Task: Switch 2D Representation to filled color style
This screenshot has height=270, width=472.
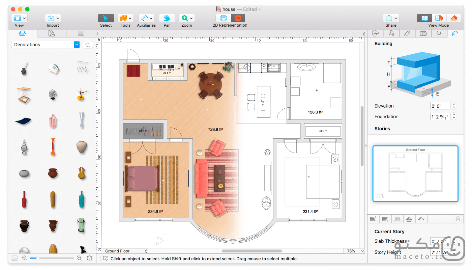Action: 238,18
